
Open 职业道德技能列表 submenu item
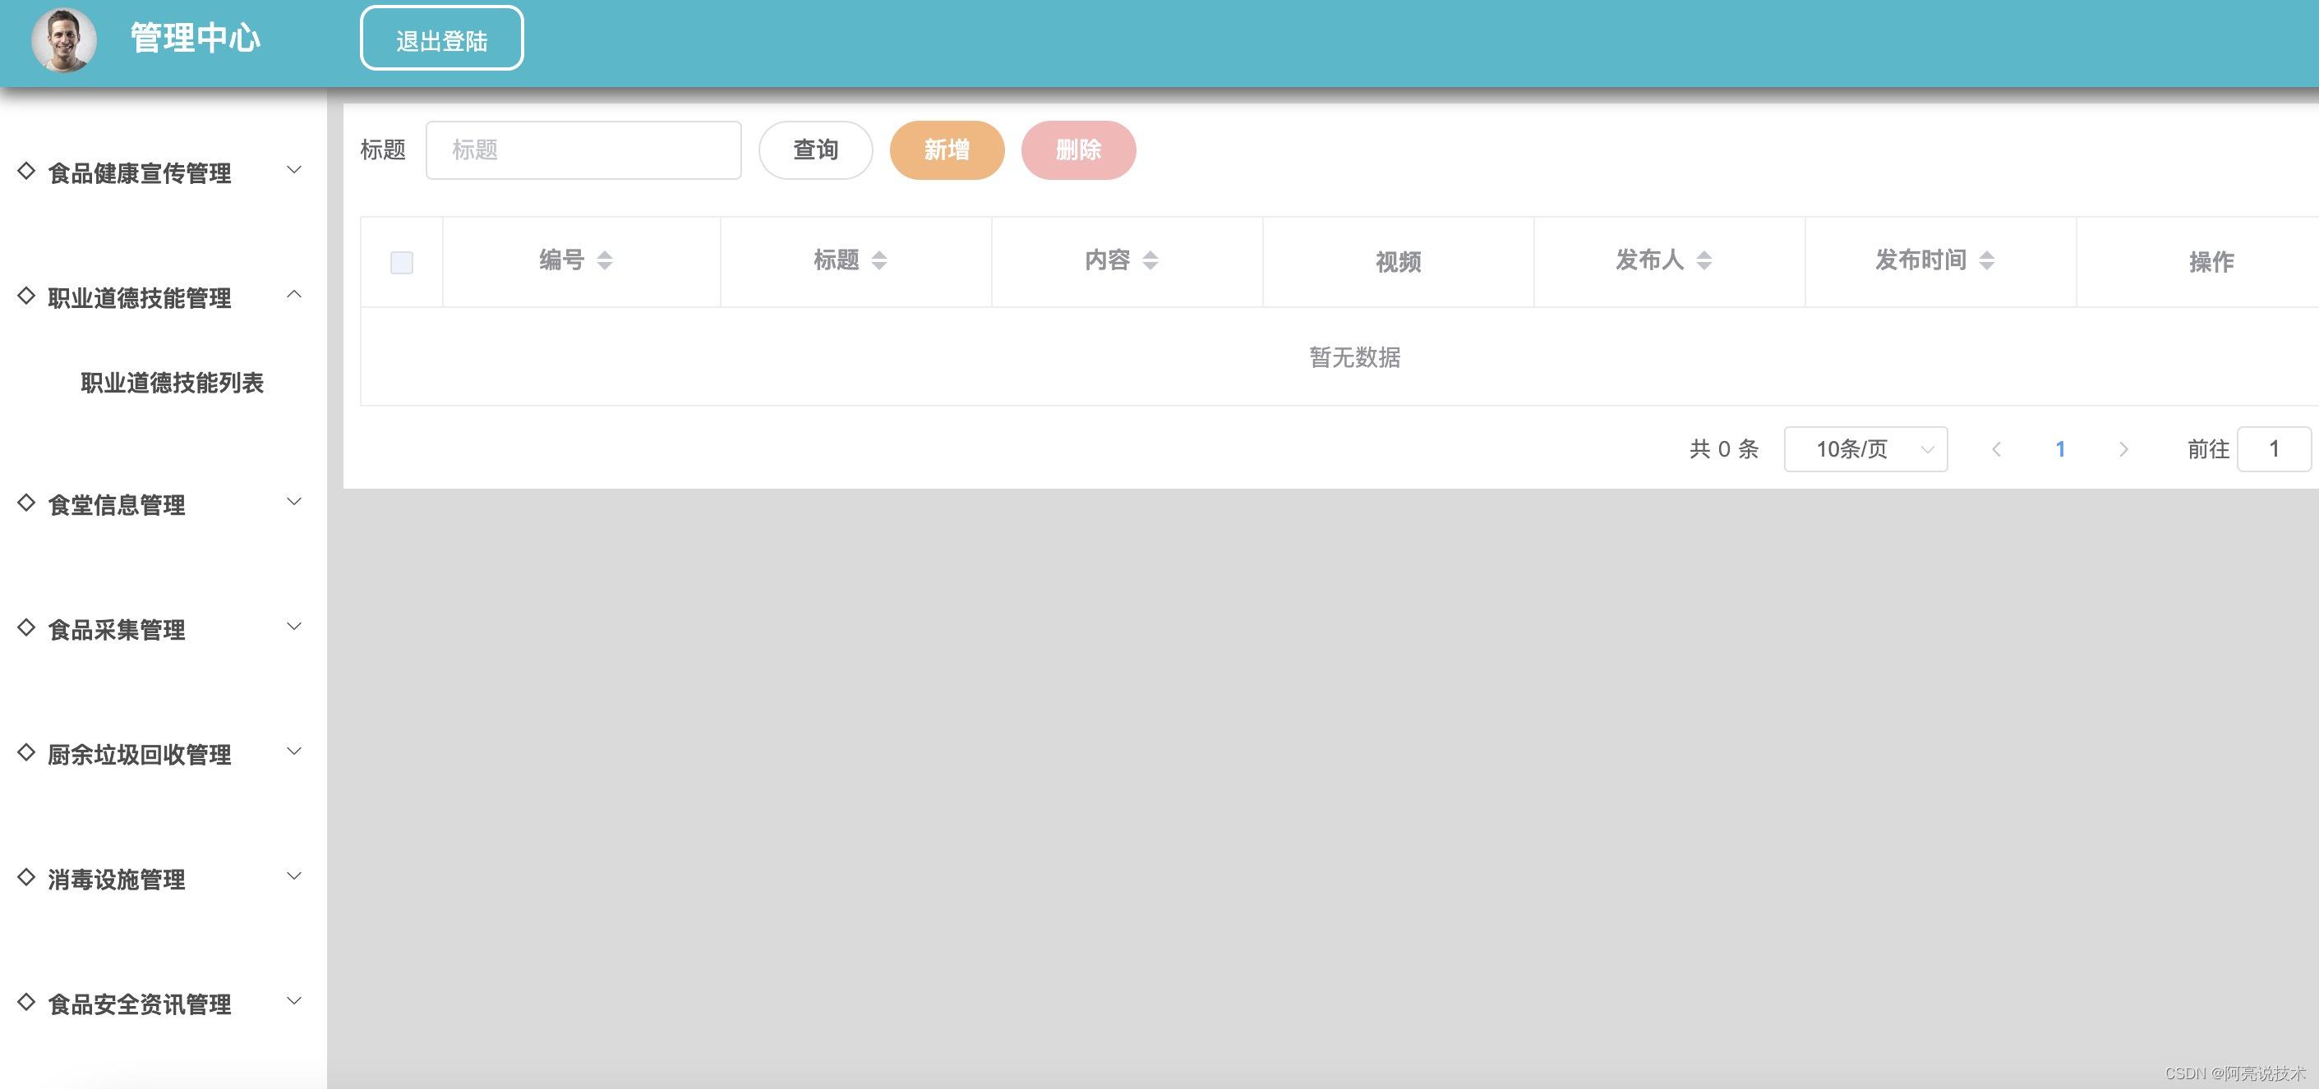tap(172, 384)
